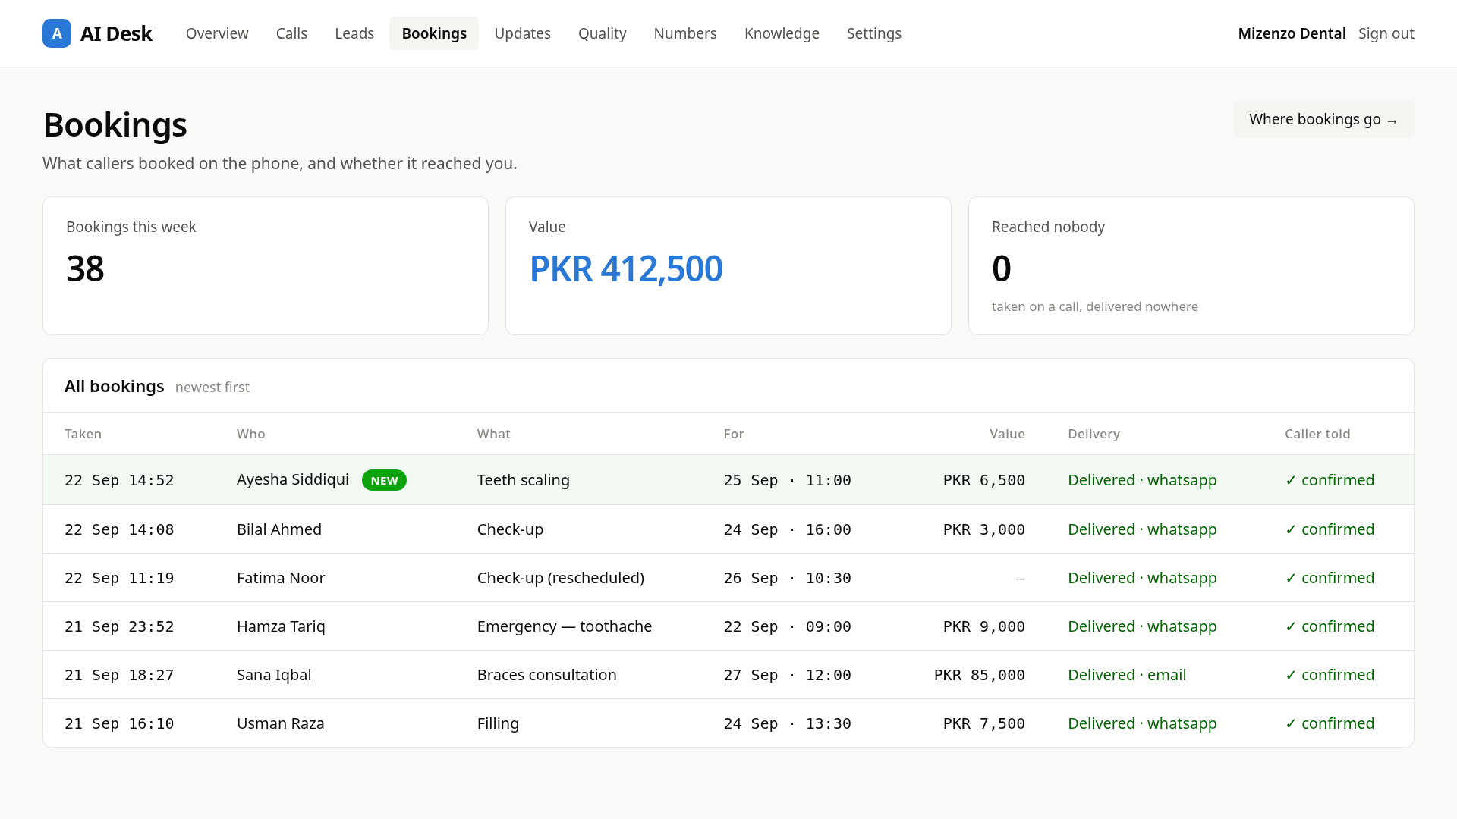1457x819 pixels.
Task: Click the 'Taken' column header
Action: [x=83, y=434]
